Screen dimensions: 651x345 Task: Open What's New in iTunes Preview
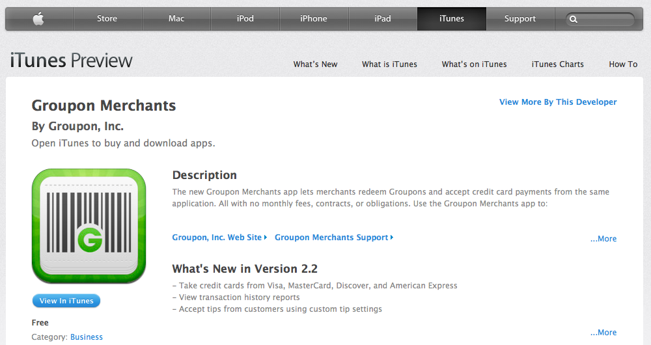coord(315,64)
